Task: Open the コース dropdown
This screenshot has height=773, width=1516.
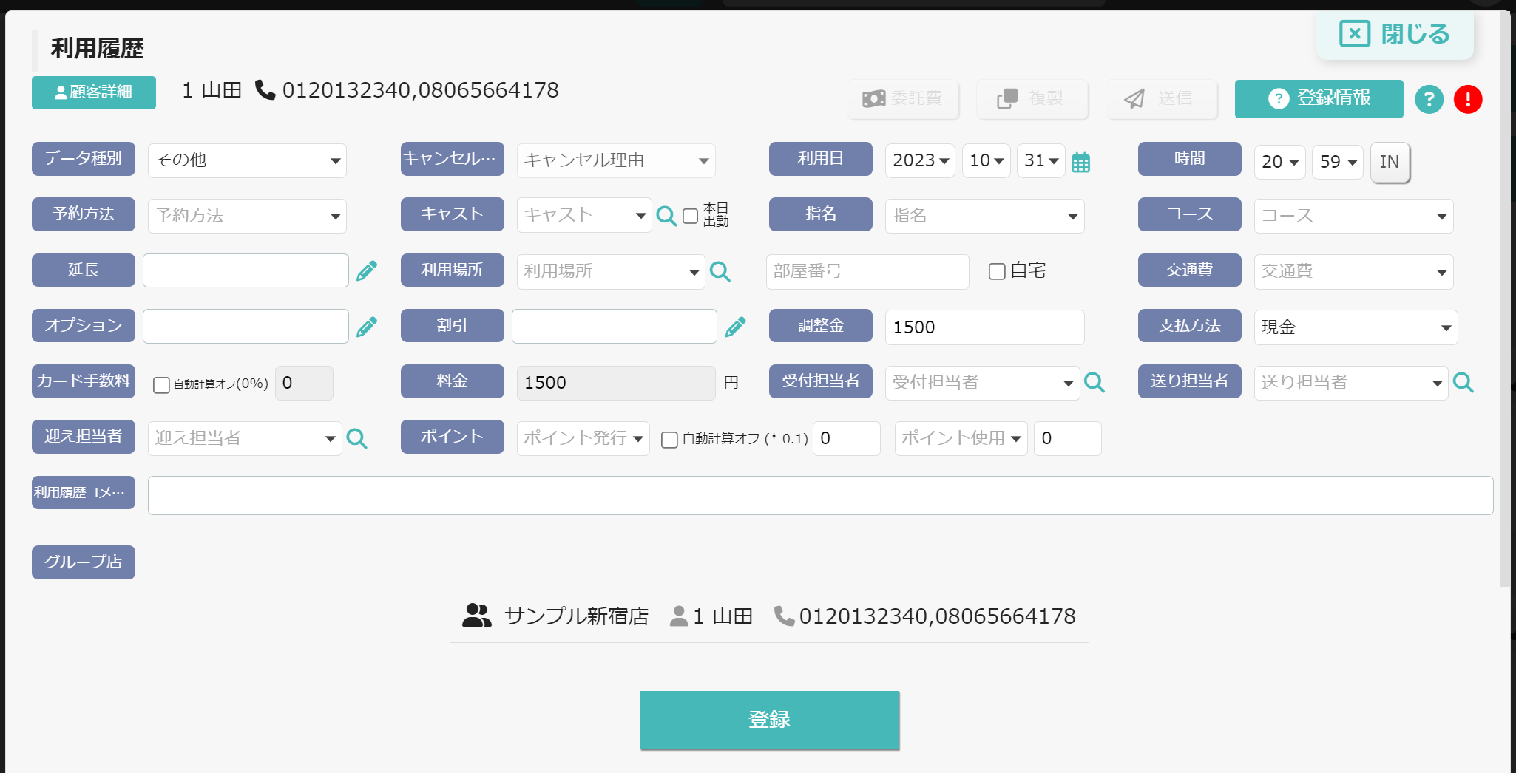Action: 1353,216
